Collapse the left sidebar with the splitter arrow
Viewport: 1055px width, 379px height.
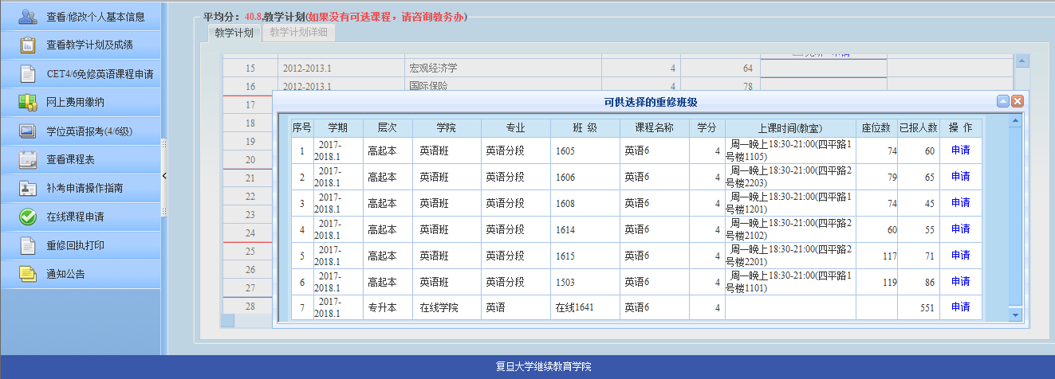(164, 176)
